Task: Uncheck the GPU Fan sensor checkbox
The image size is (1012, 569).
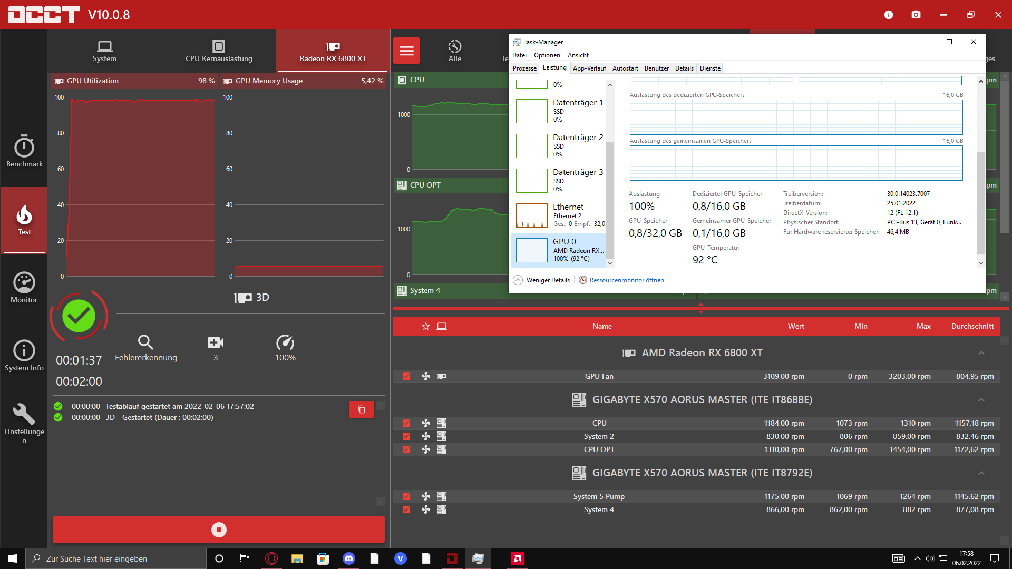Action: [406, 376]
